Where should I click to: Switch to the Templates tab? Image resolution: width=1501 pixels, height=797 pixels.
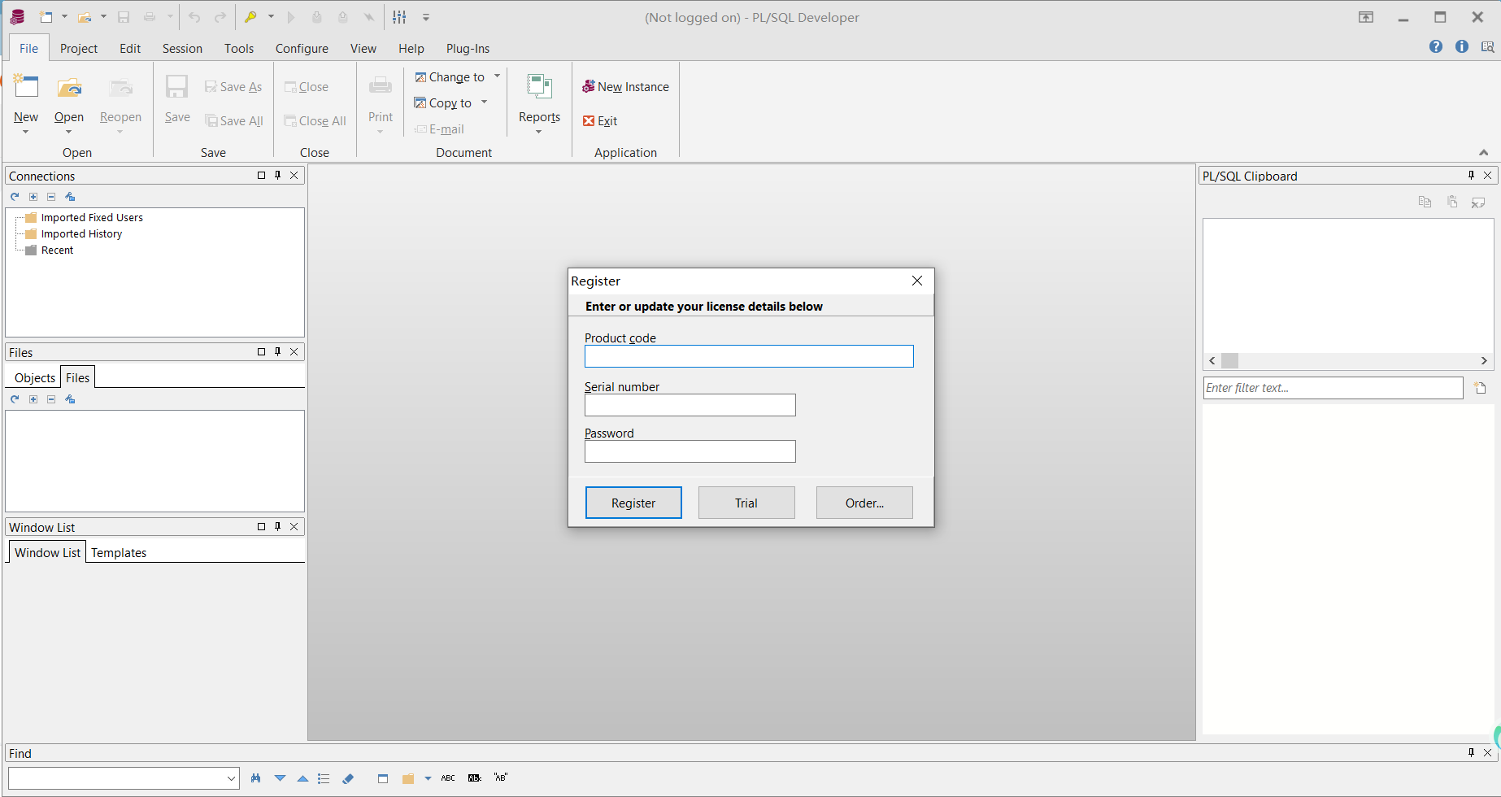click(119, 553)
